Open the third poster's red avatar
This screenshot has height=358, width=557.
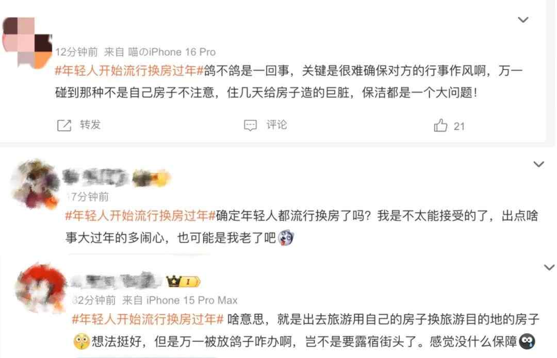click(x=41, y=288)
